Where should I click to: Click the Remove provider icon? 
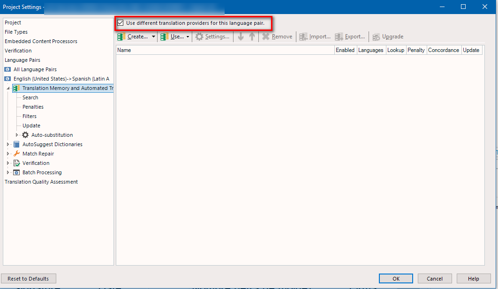[x=266, y=37]
